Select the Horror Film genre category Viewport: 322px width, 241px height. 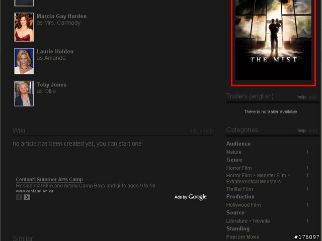pos(239,168)
